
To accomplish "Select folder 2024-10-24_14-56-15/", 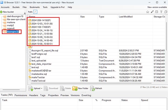I will click(42, 30).
